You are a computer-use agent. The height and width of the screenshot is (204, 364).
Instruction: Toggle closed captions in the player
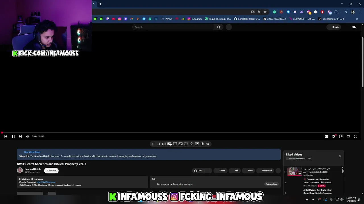pyautogui.click(x=326, y=136)
